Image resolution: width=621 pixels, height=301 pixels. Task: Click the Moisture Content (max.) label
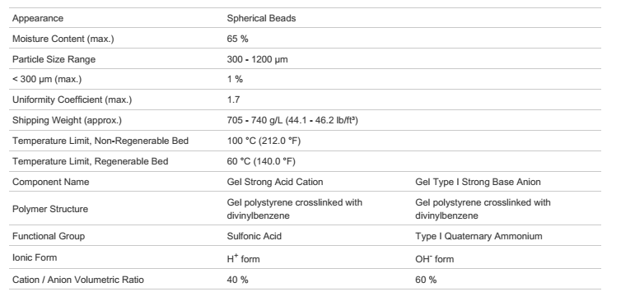63,39
